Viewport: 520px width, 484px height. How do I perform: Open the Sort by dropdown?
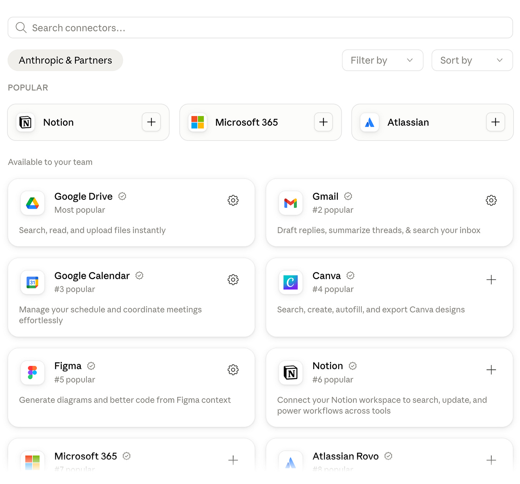pyautogui.click(x=472, y=60)
